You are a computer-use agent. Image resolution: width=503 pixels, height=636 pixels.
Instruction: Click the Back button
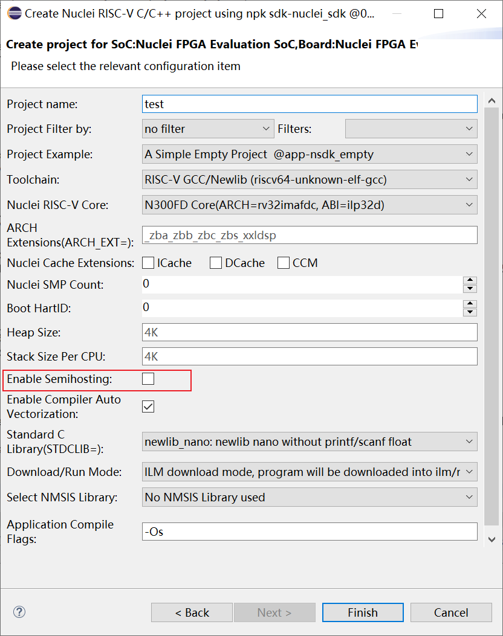pos(192,612)
